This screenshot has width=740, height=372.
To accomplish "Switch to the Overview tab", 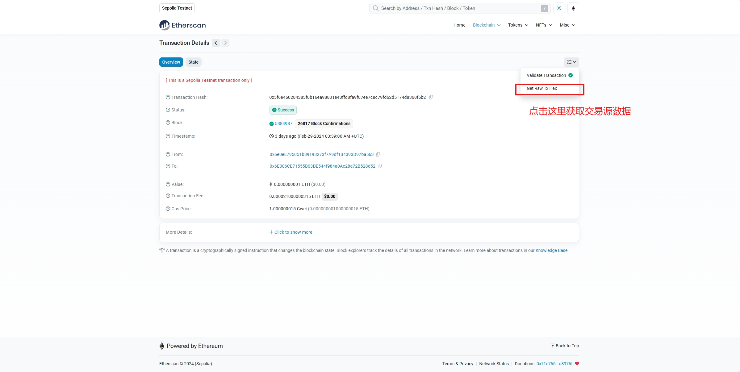I will coord(171,62).
